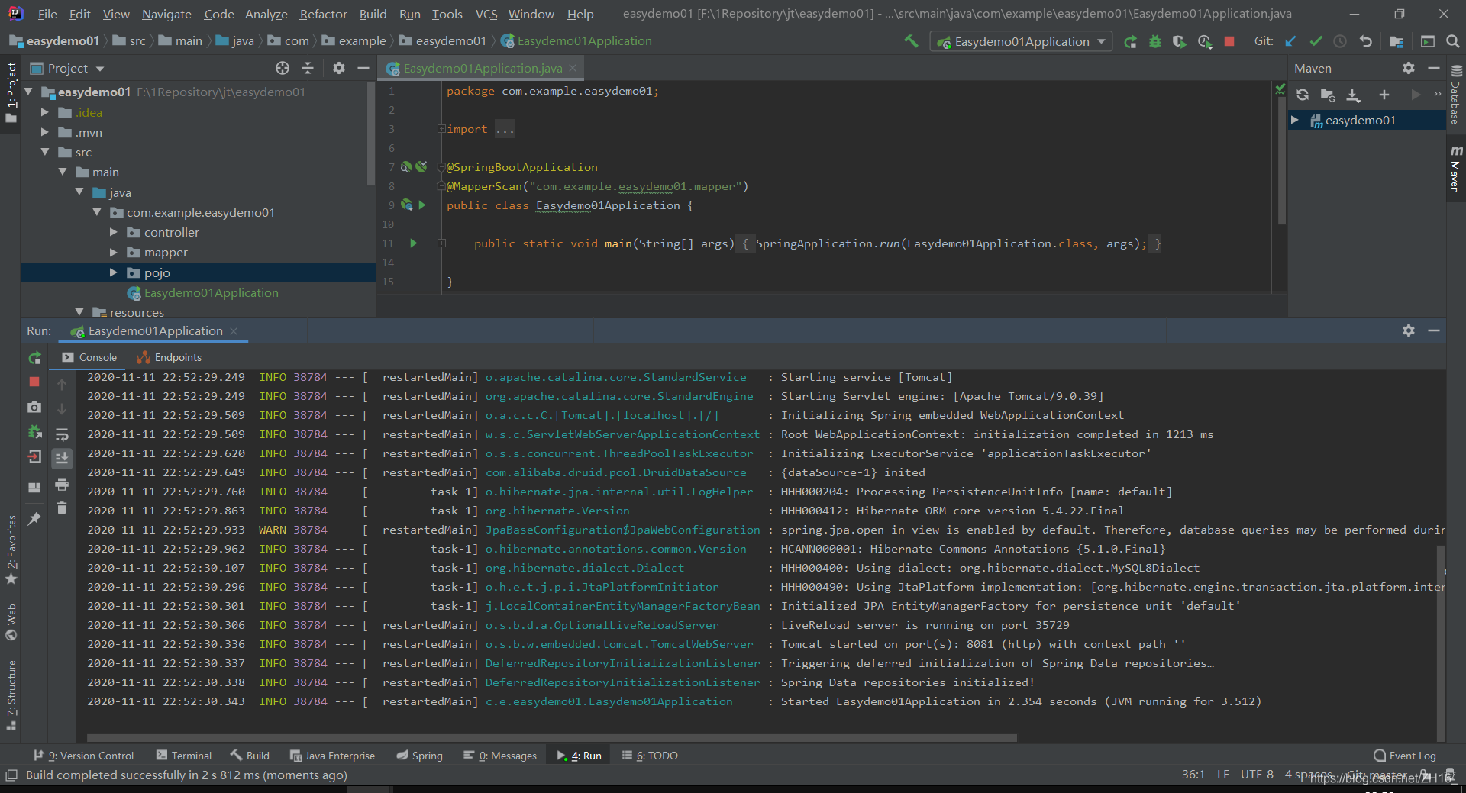This screenshot has height=793, width=1466.
Task: Run main method from gutter arrow
Action: (x=413, y=243)
